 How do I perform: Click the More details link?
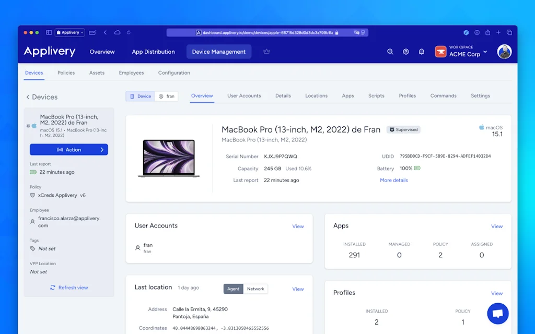pos(394,180)
